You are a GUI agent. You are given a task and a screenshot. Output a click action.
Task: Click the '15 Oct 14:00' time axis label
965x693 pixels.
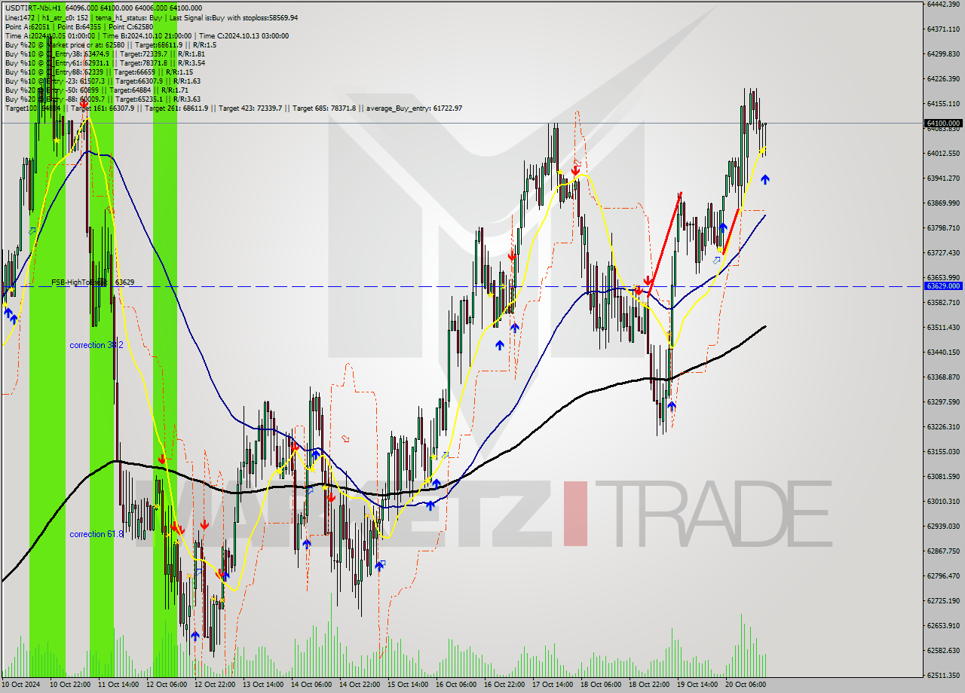point(409,685)
